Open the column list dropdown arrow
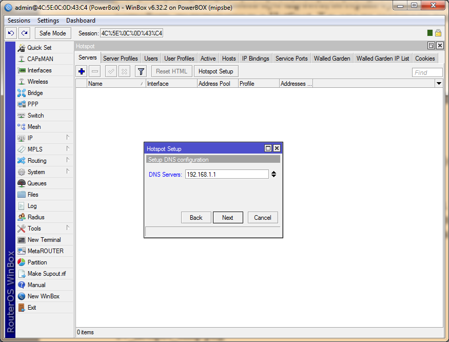This screenshot has height=342, width=449. pos(439,84)
